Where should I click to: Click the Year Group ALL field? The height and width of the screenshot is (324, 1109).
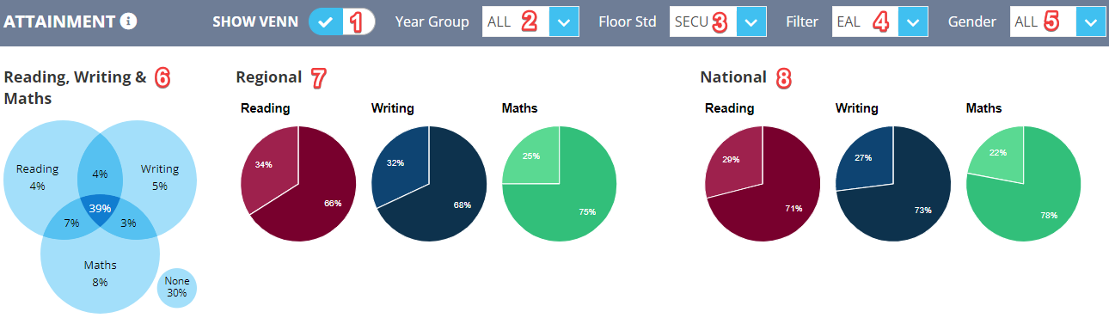[516, 22]
